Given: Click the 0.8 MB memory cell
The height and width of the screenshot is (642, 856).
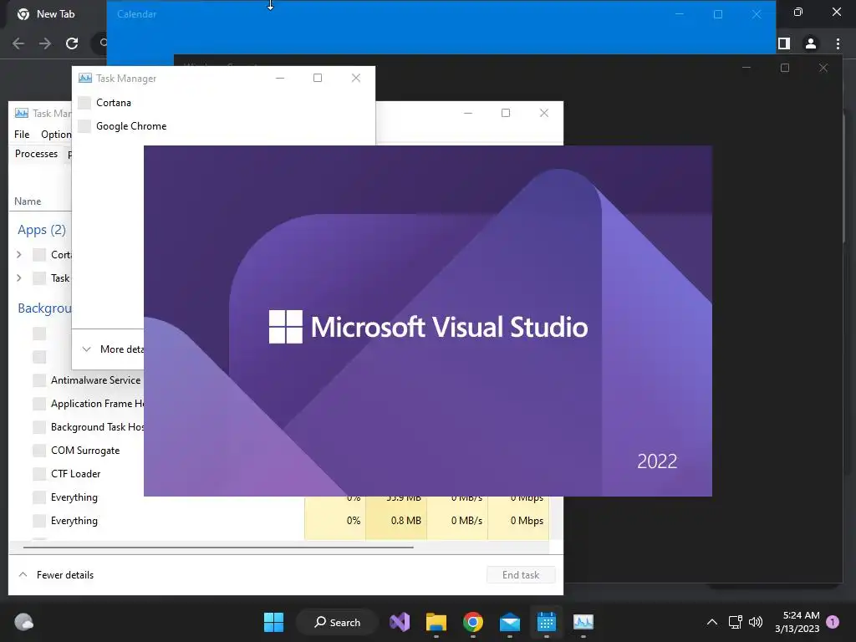Looking at the screenshot, I should pyautogui.click(x=397, y=521).
